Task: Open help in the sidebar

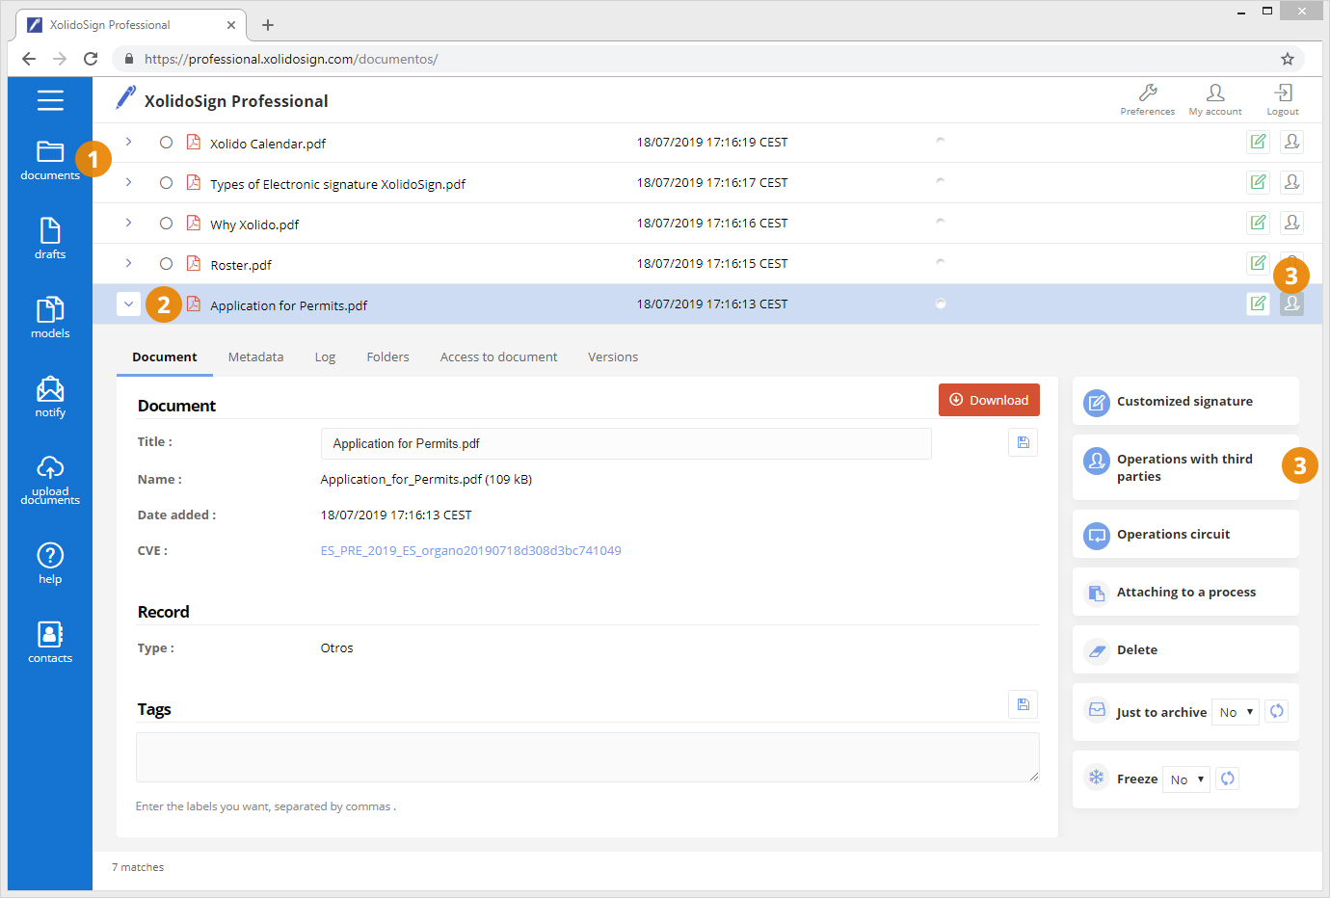Action: pos(50,563)
